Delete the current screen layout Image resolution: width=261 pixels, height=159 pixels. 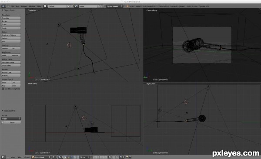click(x=71, y=7)
